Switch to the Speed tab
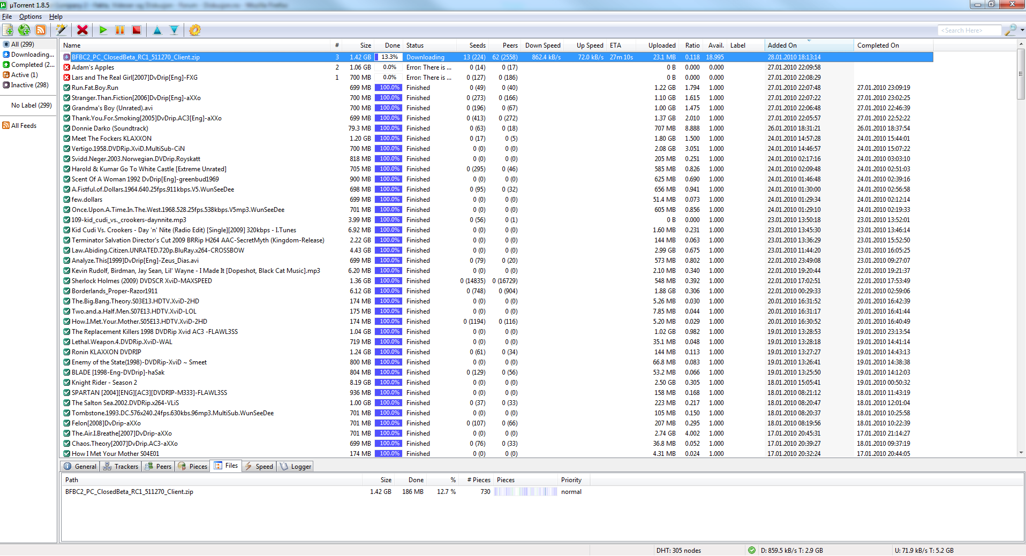This screenshot has height=556, width=1026. tap(259, 467)
